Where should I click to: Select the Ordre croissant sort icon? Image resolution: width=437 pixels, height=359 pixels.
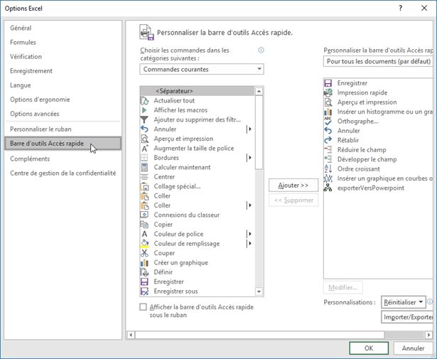[x=328, y=169]
